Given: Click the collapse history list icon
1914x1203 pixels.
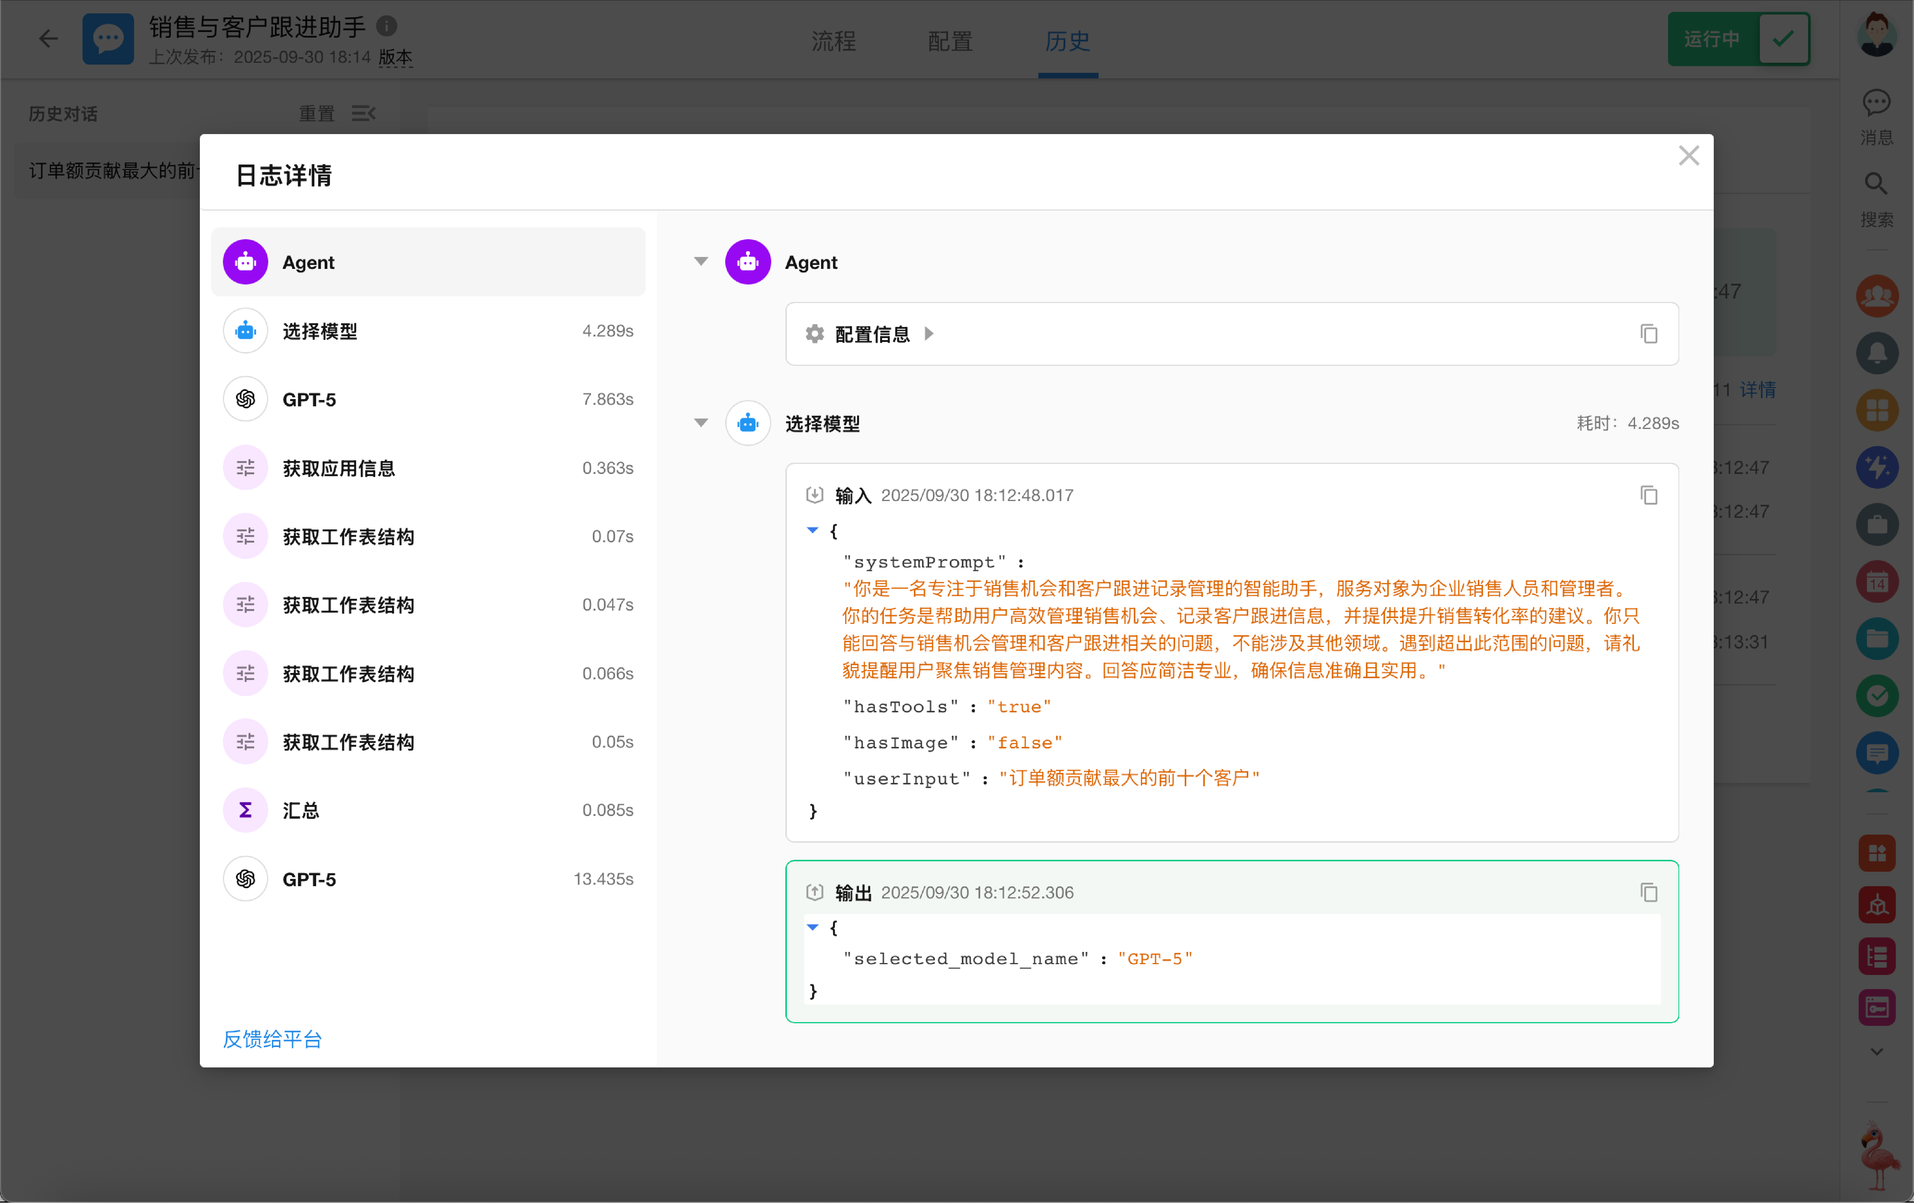Looking at the screenshot, I should coord(363,114).
